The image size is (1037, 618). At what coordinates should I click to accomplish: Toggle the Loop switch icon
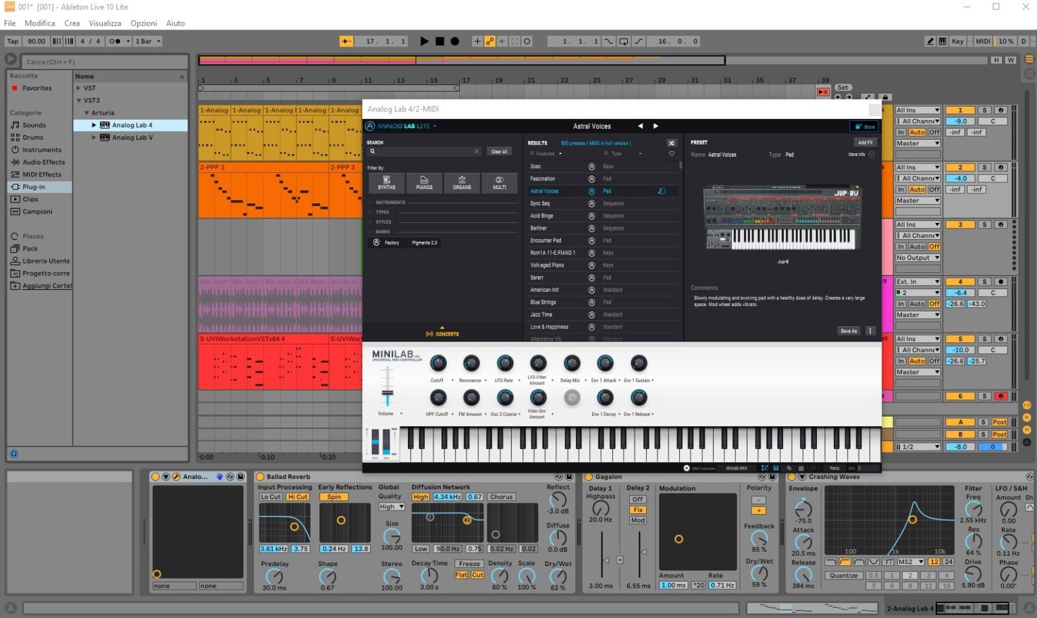coord(623,41)
